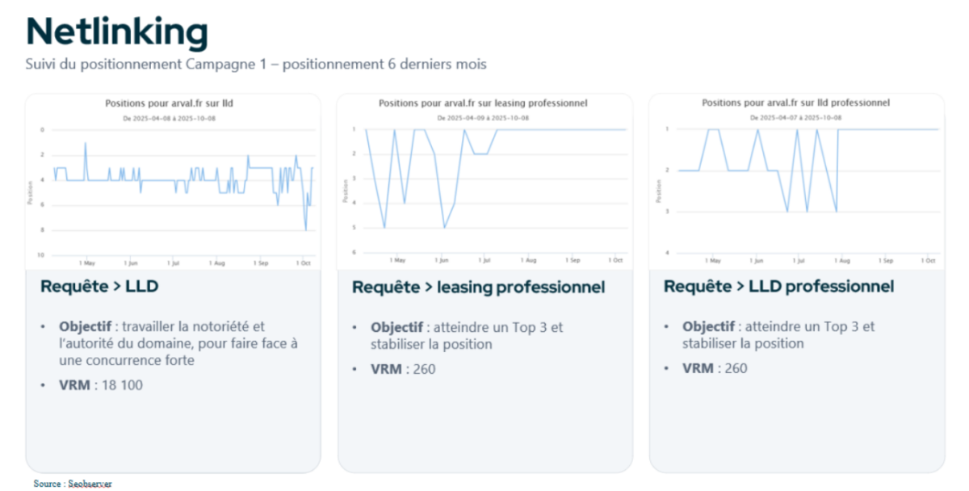Click date range 'De 2025-04-07 à 2025-10-08'
This screenshot has height=491, width=969.
pyautogui.click(x=795, y=118)
